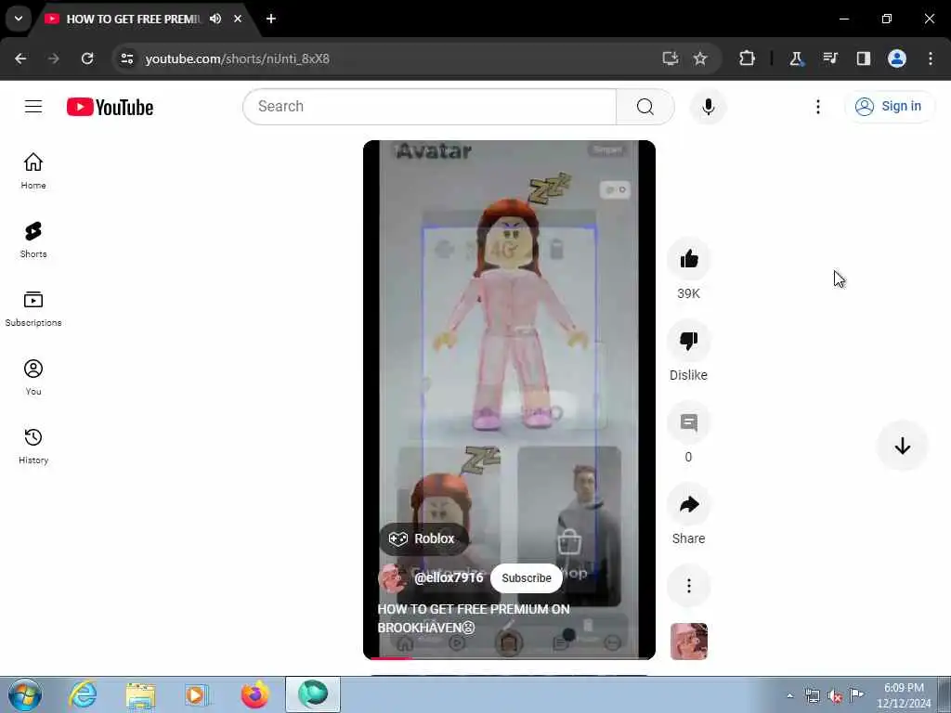View site information icon in address bar
Viewport: 951px width, 713px height.
(x=126, y=58)
